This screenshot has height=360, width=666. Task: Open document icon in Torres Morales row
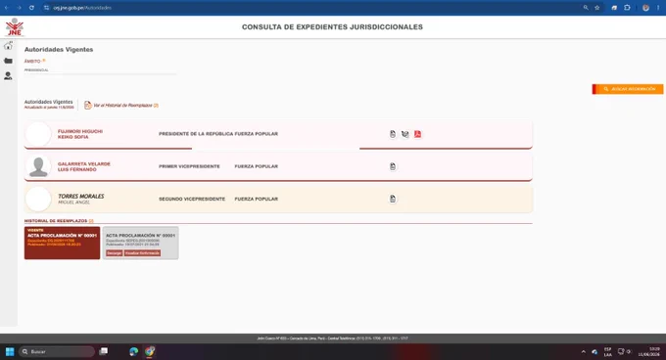click(x=393, y=199)
